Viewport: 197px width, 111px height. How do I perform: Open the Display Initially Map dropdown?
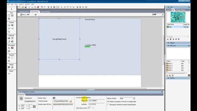[134, 98]
